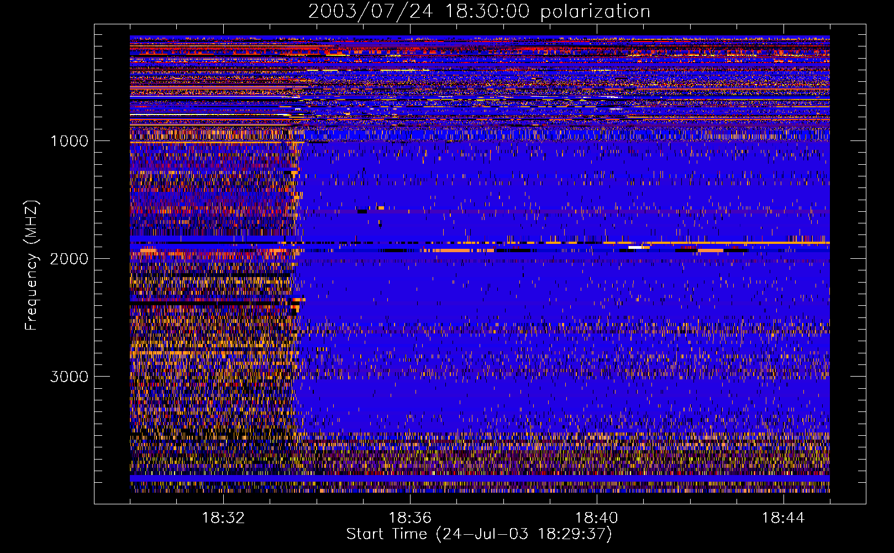Viewport: 894px width, 553px height.
Task: Click the 18:32 time tick label
Action: tap(223, 518)
